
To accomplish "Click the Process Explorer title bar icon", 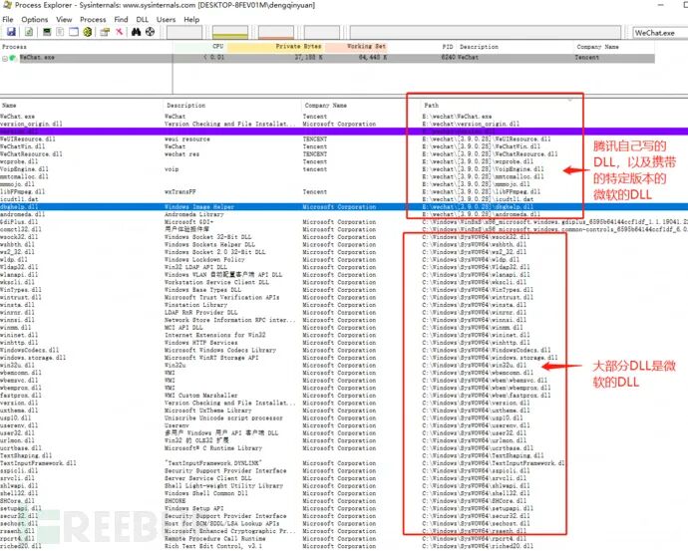I will click(x=7, y=5).
